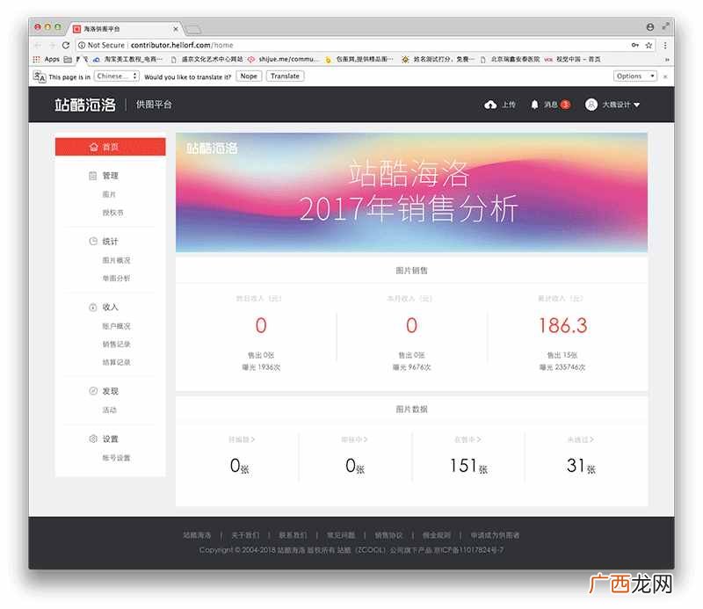This screenshot has width=703, height=609.
Task: Open notifications via the bell icon
Action: coord(534,105)
